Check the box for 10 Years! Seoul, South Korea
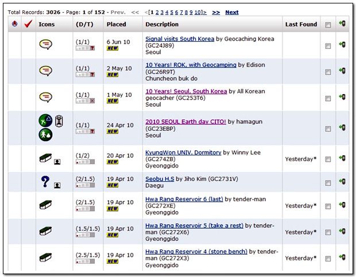356x277 pixels. point(328,99)
